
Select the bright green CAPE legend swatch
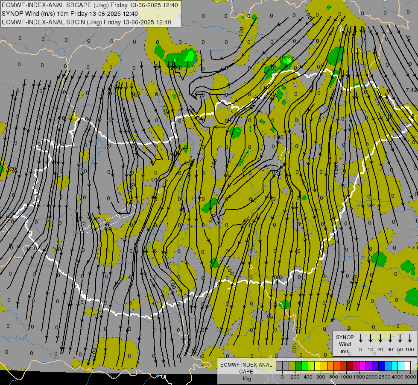pyautogui.click(x=305, y=366)
